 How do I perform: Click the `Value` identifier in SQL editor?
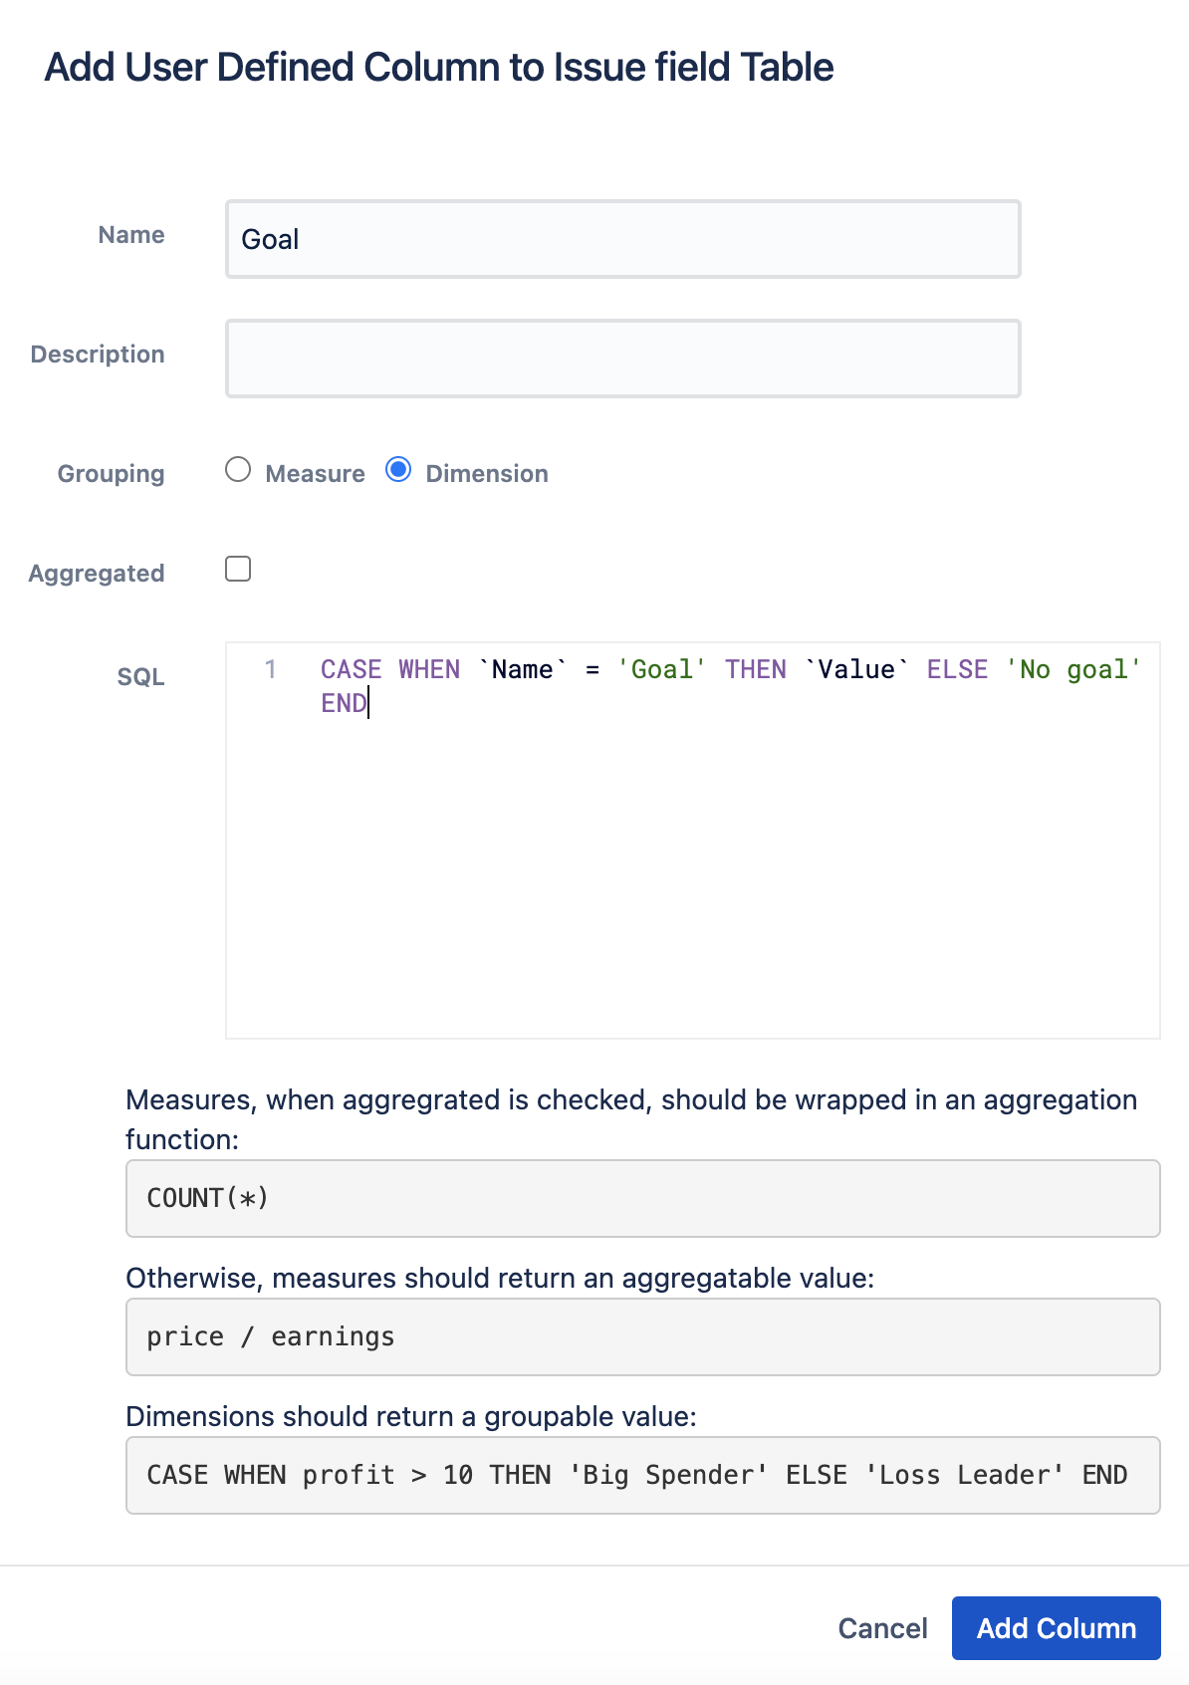click(x=856, y=669)
